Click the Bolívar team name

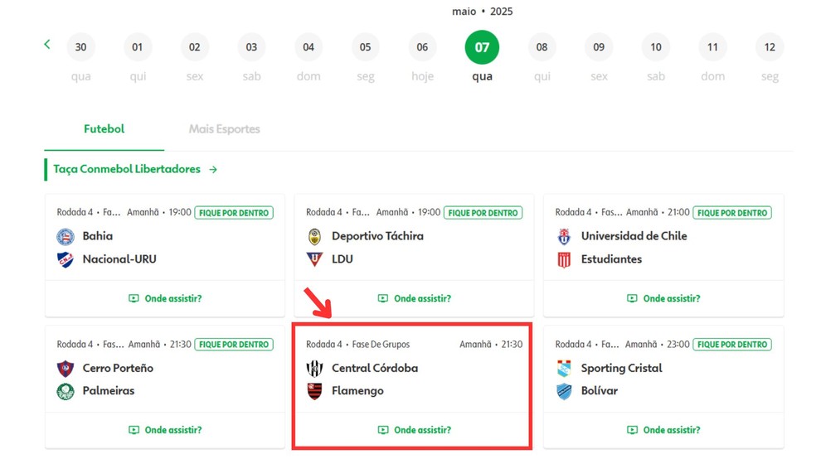pyautogui.click(x=599, y=390)
